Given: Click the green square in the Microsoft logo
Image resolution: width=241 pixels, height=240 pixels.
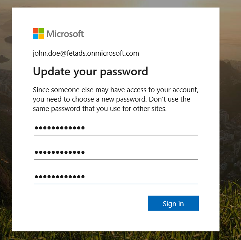Looking at the screenshot, I should pos(41,31).
